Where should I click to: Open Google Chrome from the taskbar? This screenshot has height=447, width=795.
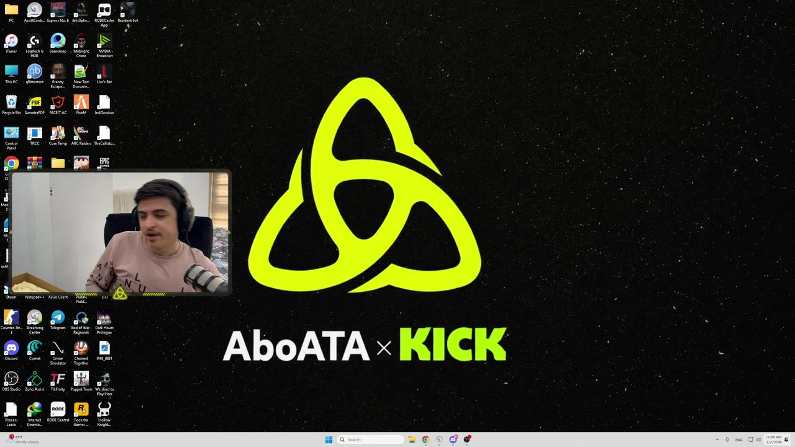(x=425, y=440)
